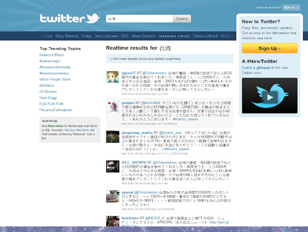Viewport: 308px width, 232px height.
Task: Click @55momotaro mention in ayucat's tweet
Action: (146, 192)
